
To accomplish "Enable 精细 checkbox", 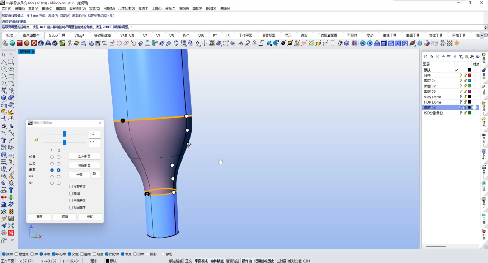I will [x=71, y=193].
